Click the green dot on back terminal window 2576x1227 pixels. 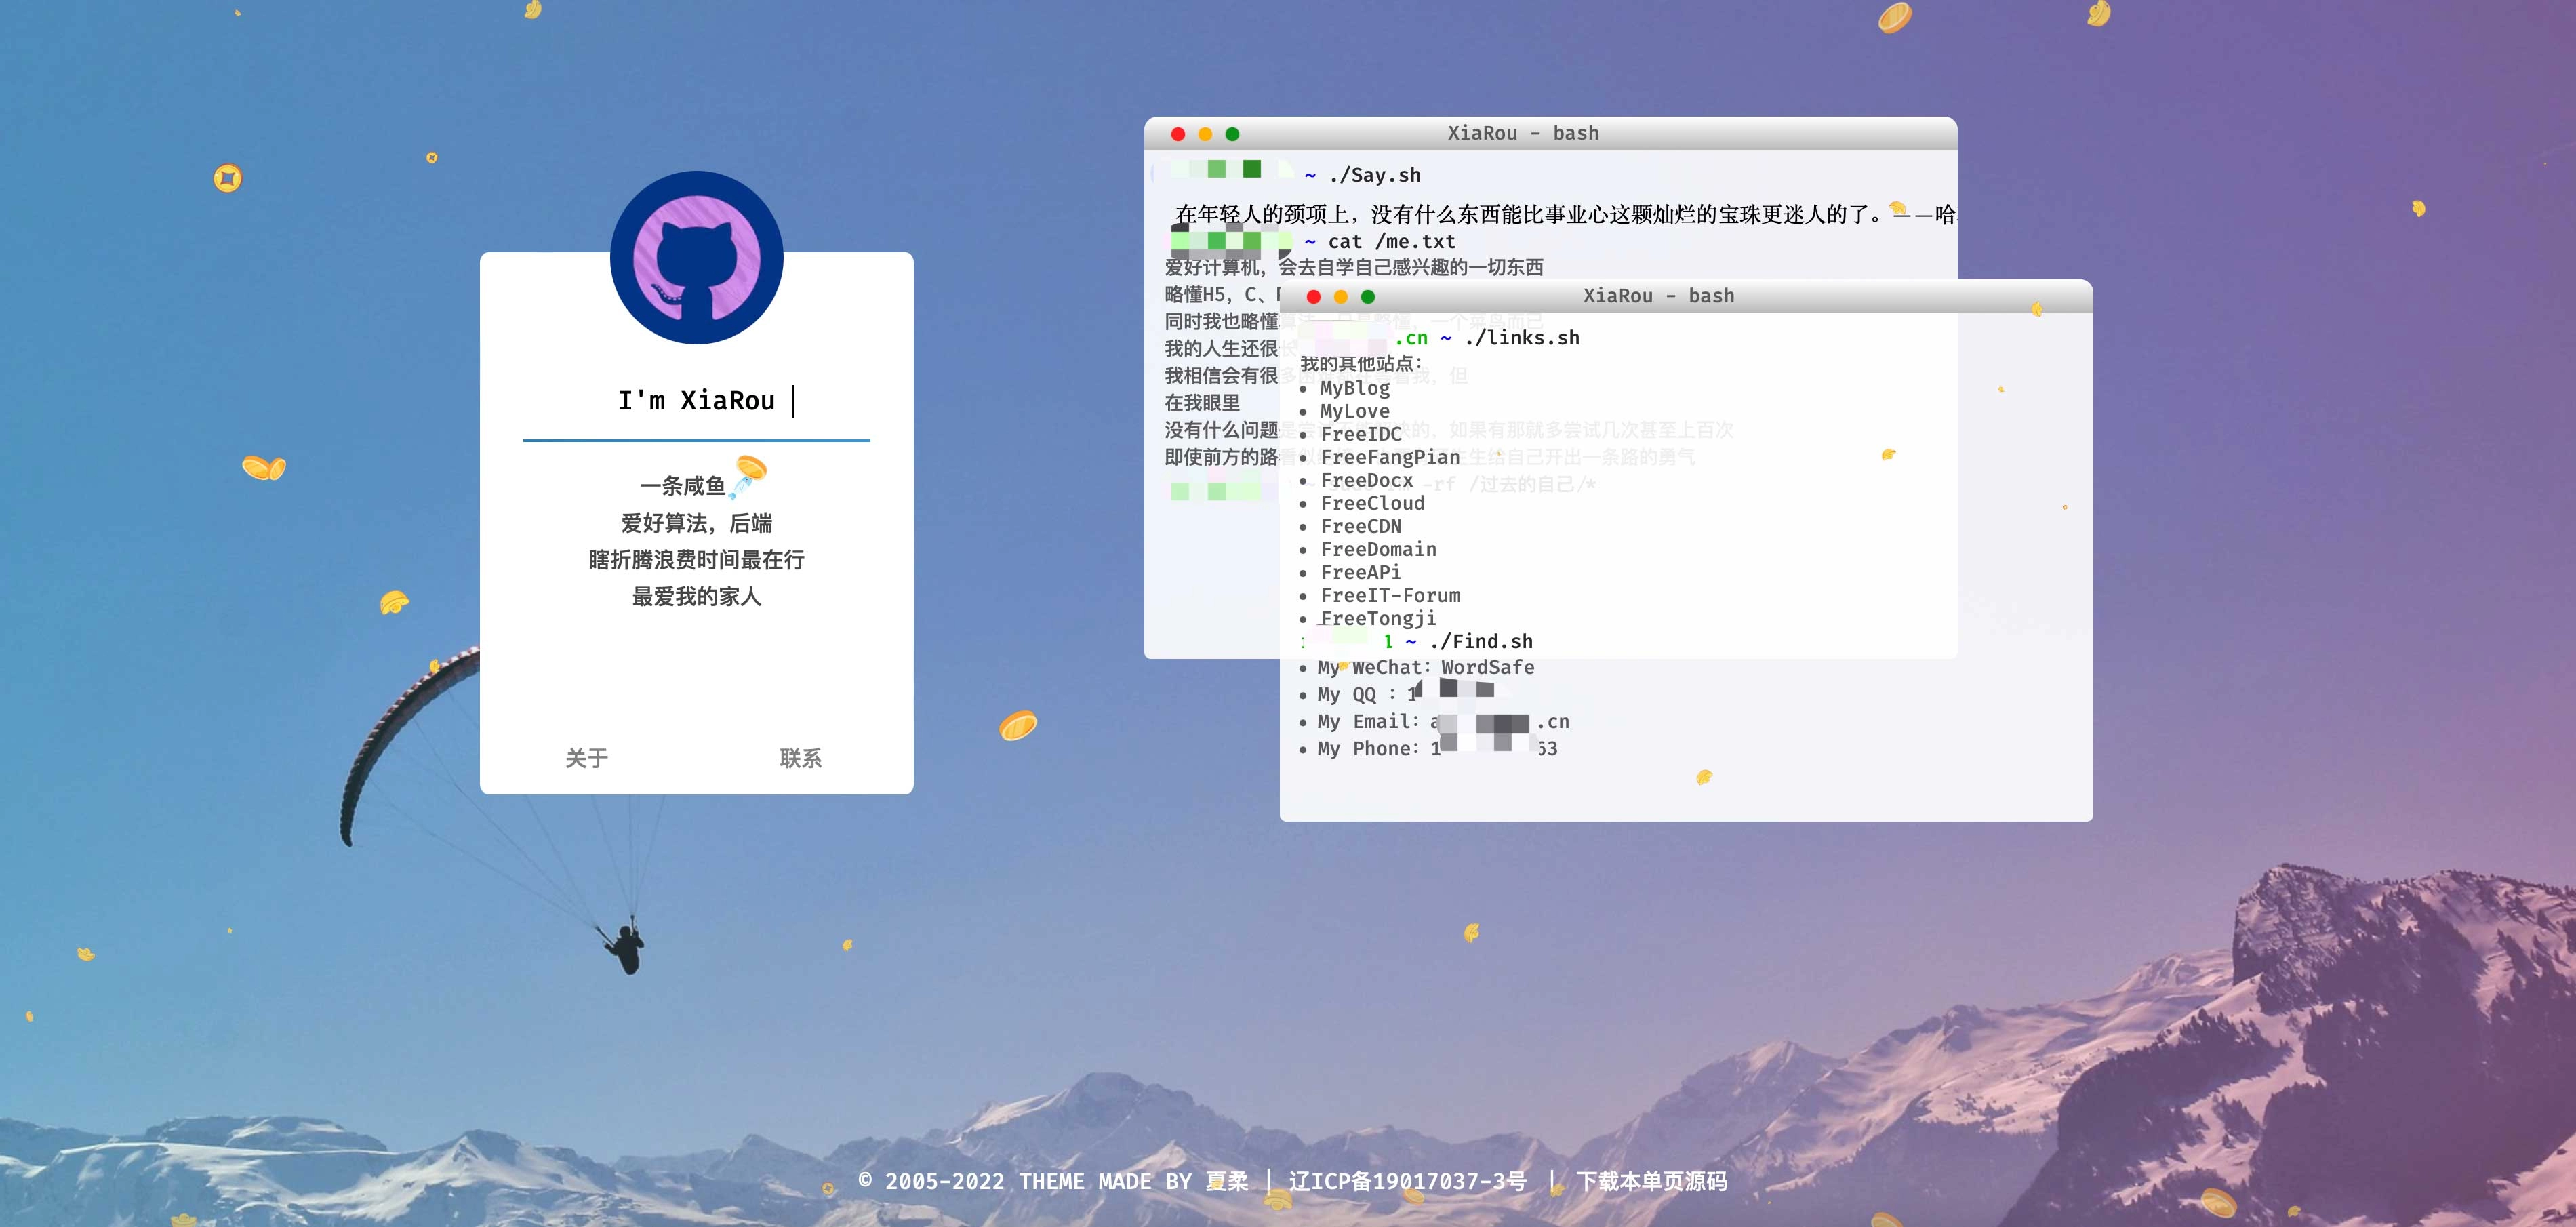pos(1232,134)
